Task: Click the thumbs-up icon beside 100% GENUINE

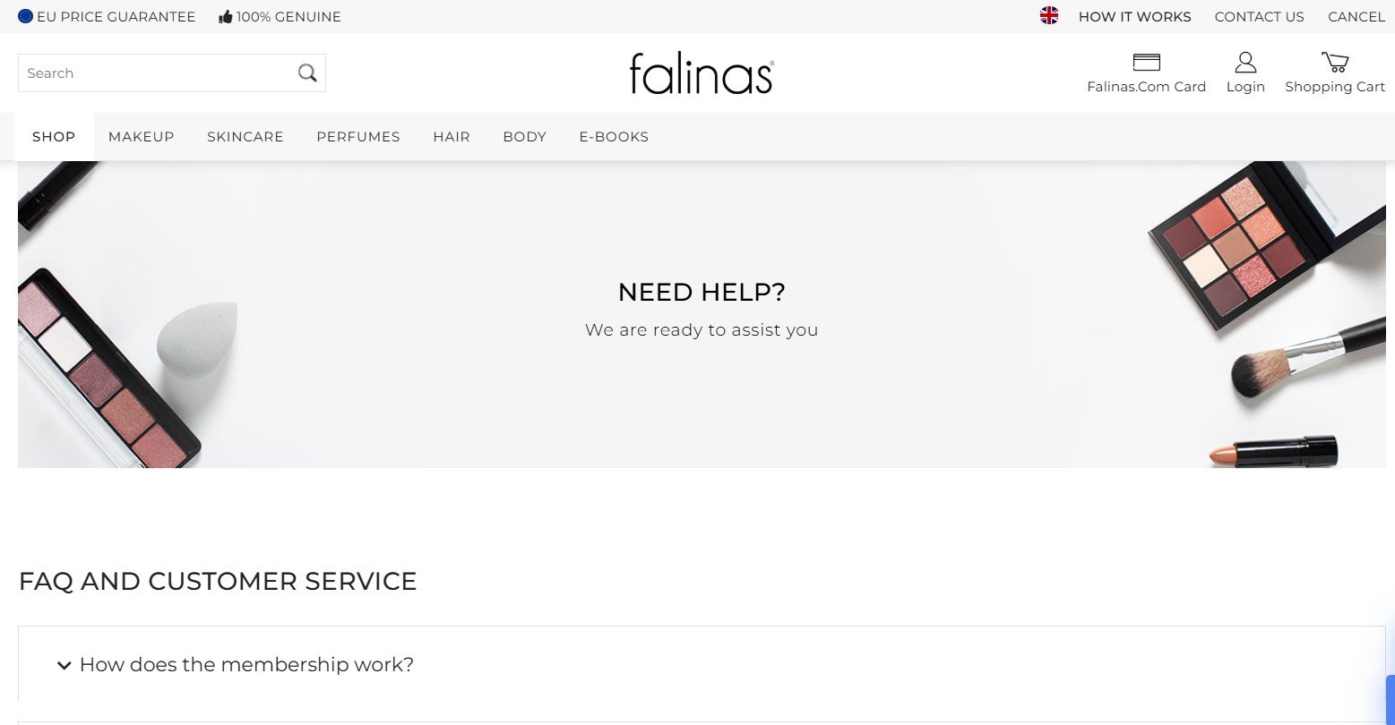Action: point(222,16)
